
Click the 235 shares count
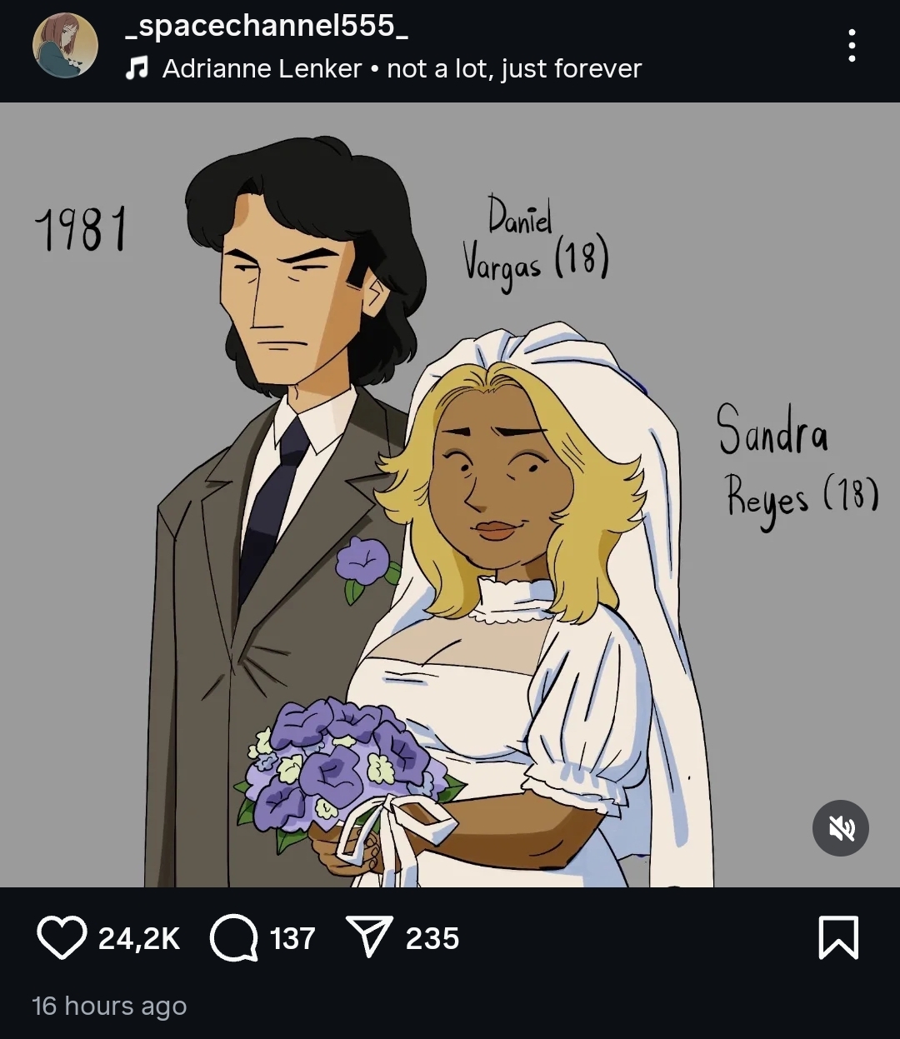click(432, 938)
